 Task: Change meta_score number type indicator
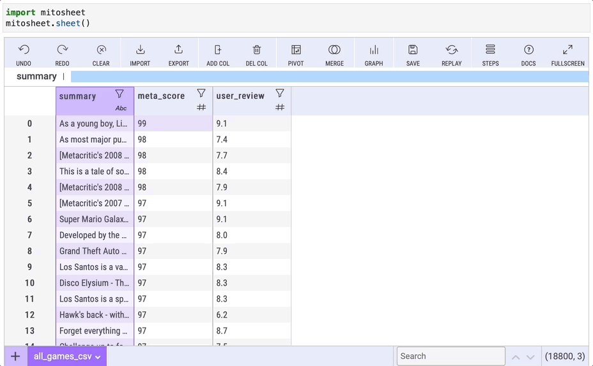[201, 108]
